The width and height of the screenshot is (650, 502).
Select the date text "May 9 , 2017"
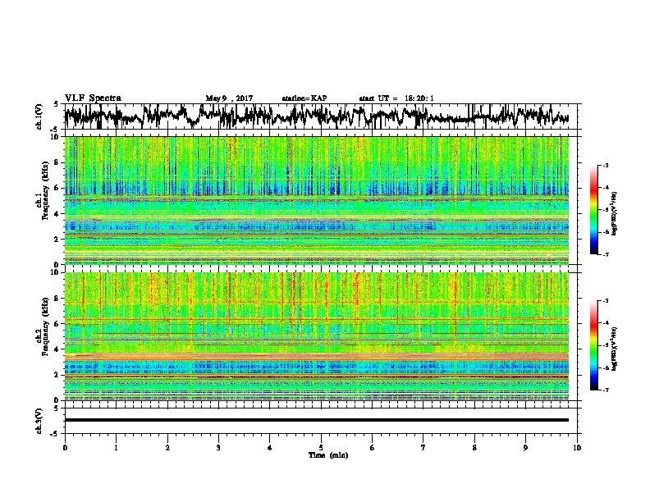click(229, 98)
